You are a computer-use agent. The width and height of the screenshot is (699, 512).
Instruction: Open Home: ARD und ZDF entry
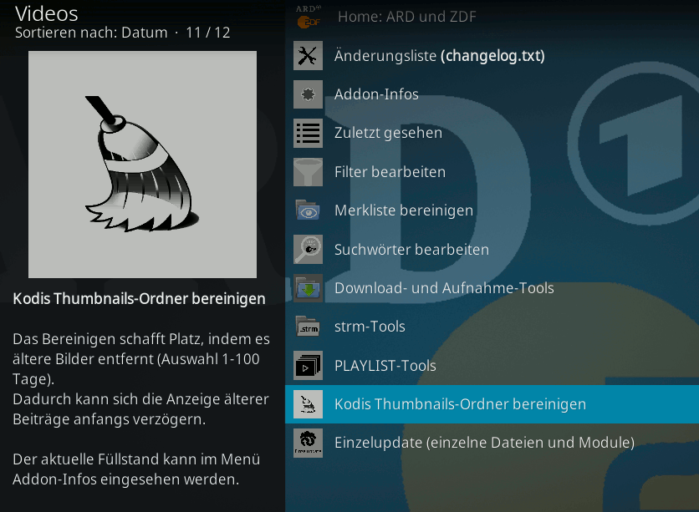pos(492,17)
